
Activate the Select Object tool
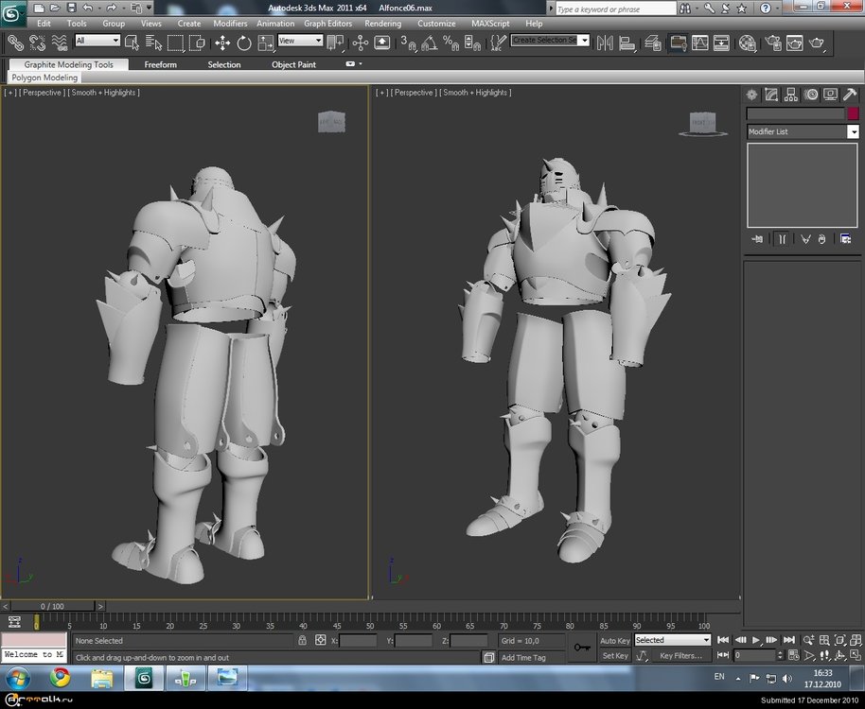[132, 43]
